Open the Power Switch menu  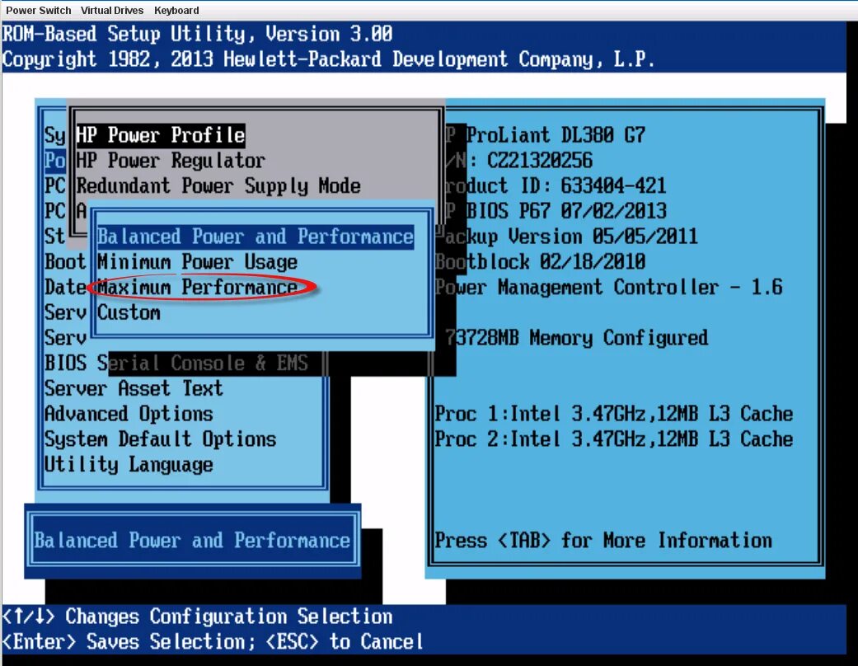(38, 11)
